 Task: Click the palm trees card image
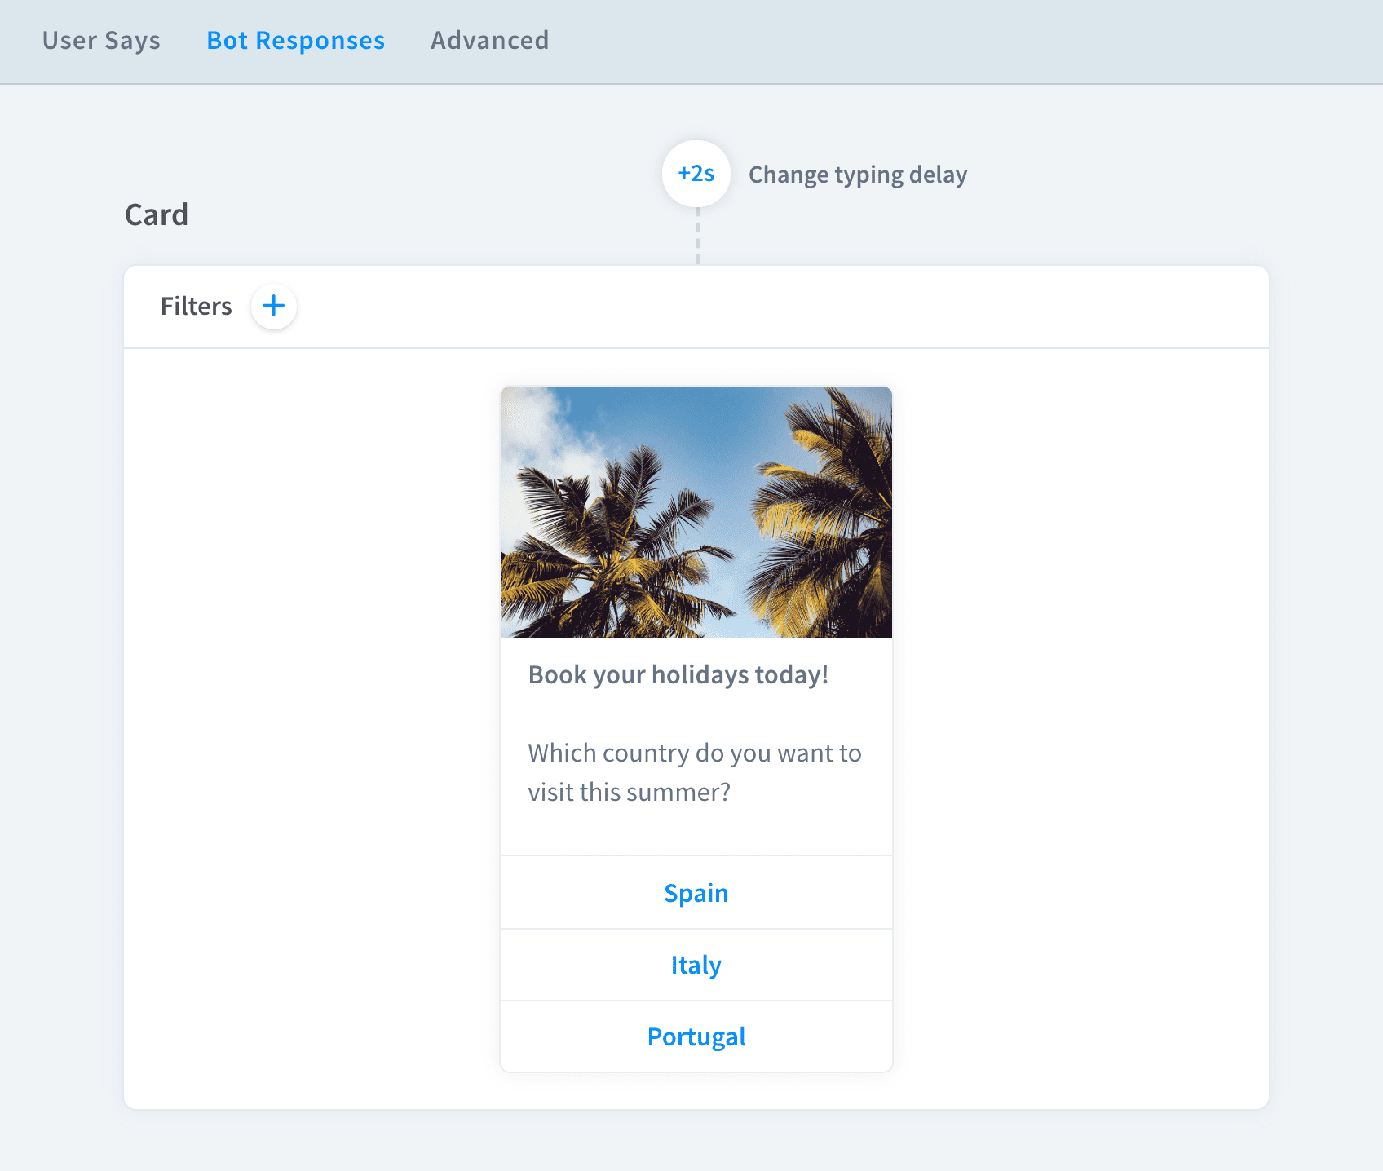tap(696, 512)
